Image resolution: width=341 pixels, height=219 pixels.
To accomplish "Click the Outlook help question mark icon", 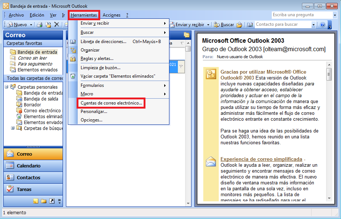I will click(x=323, y=25).
